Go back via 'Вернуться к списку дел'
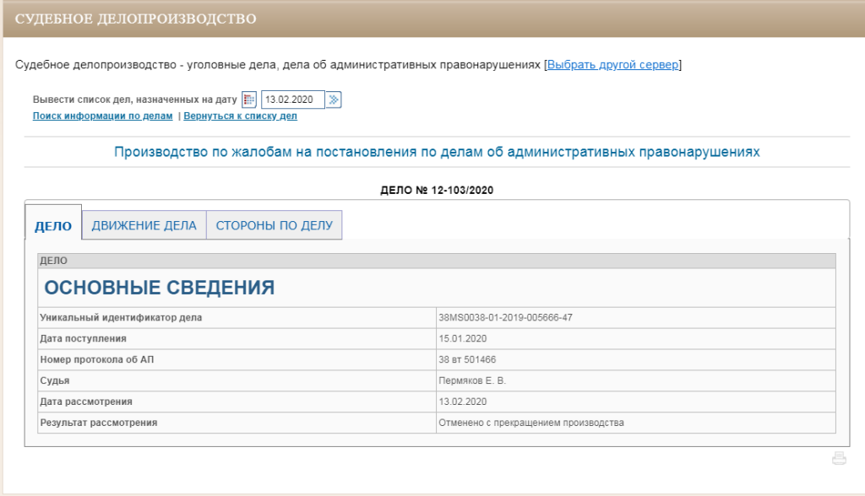This screenshot has width=865, height=496. pos(240,116)
